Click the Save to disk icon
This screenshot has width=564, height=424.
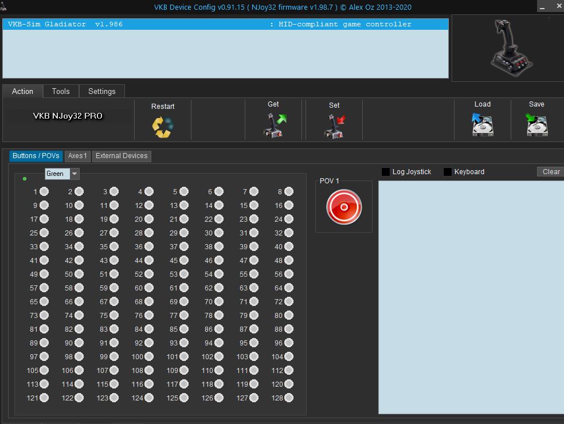536,124
